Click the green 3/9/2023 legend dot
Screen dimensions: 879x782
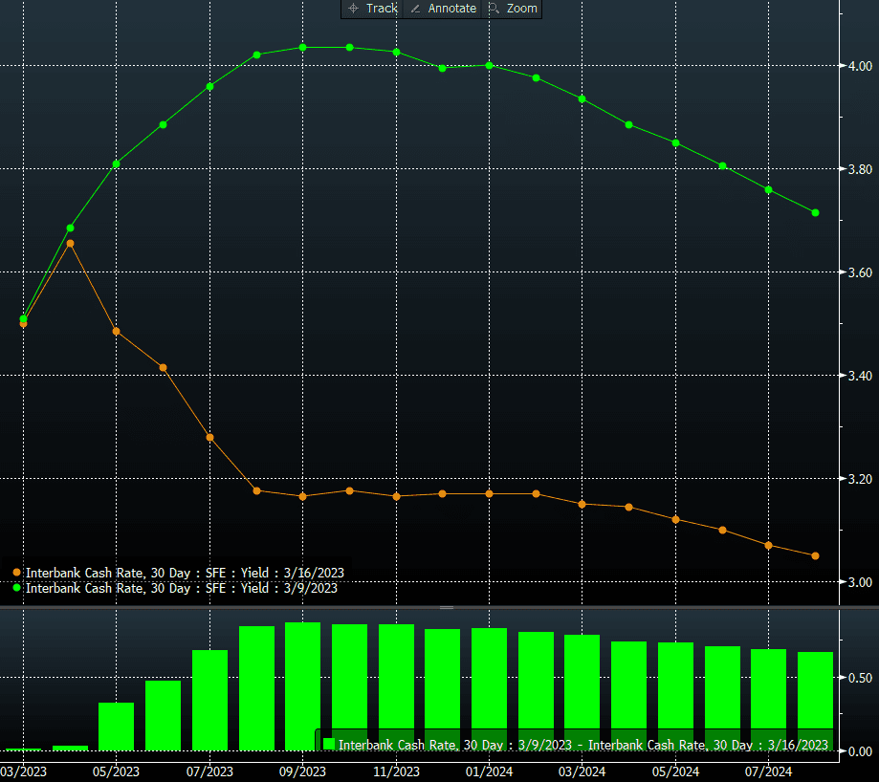(17, 588)
